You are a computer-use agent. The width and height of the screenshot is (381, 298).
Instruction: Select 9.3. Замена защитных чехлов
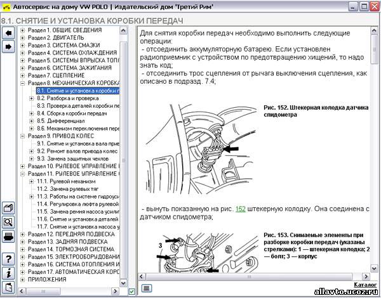click(72, 159)
